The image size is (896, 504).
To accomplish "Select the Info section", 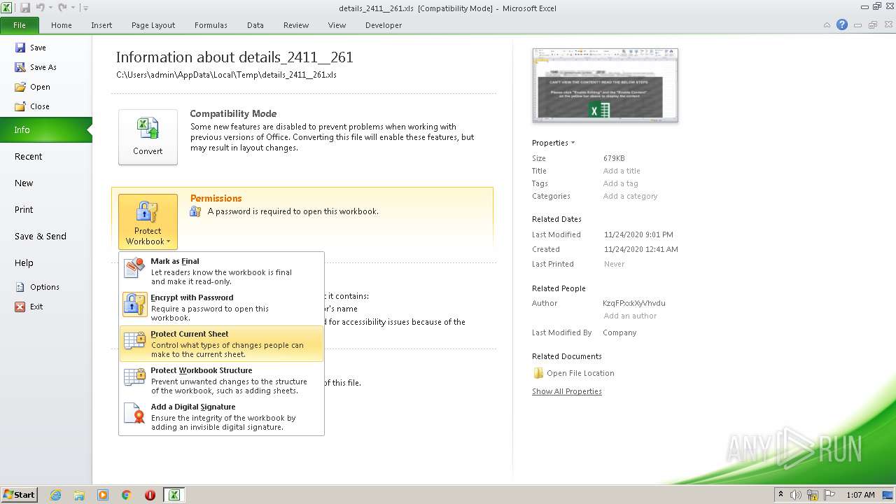I will pos(45,129).
